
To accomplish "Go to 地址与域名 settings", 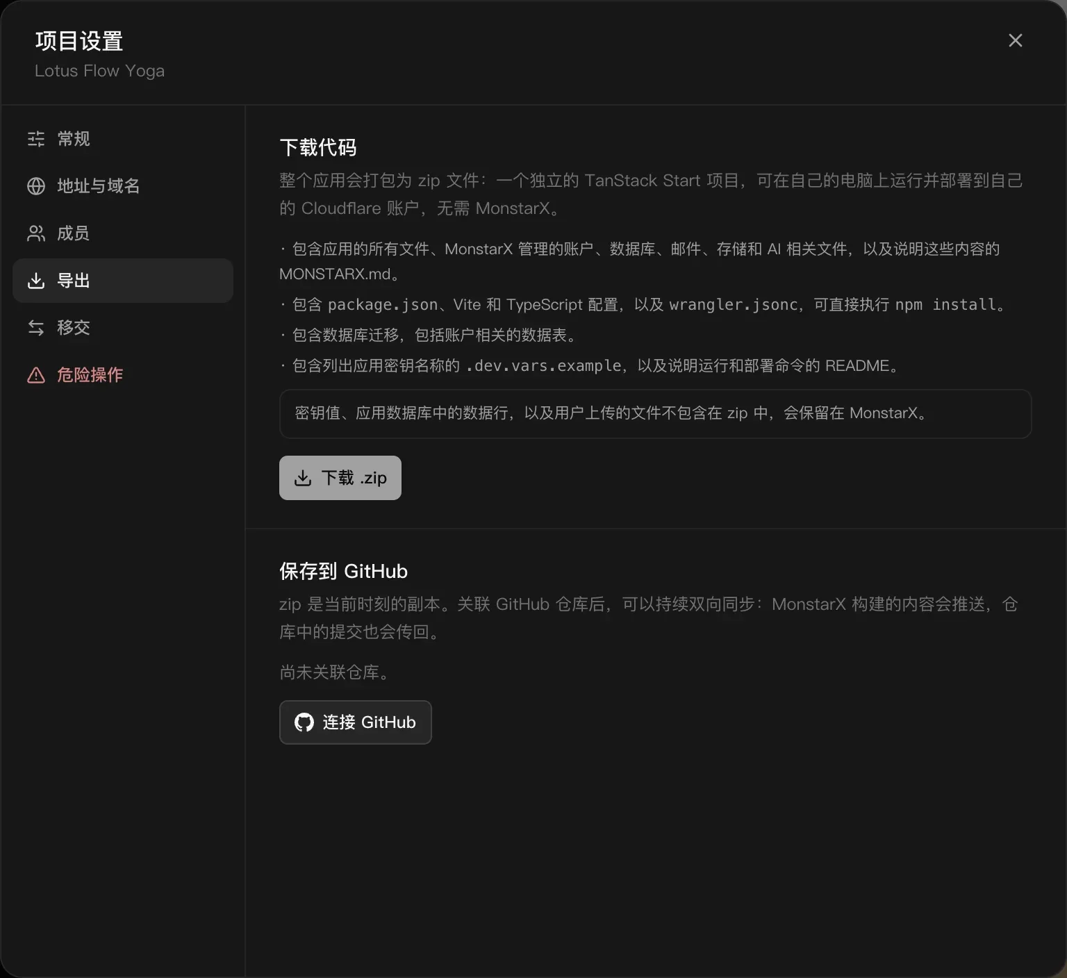I will 123,186.
